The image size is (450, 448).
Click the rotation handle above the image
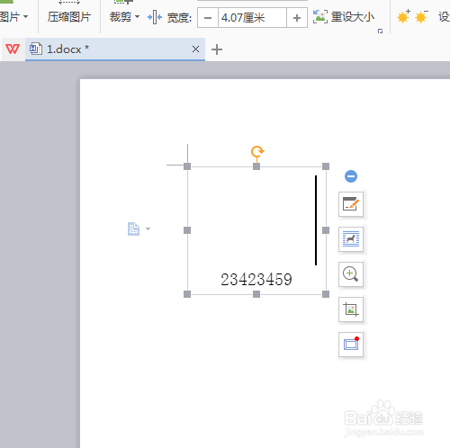pos(257,151)
